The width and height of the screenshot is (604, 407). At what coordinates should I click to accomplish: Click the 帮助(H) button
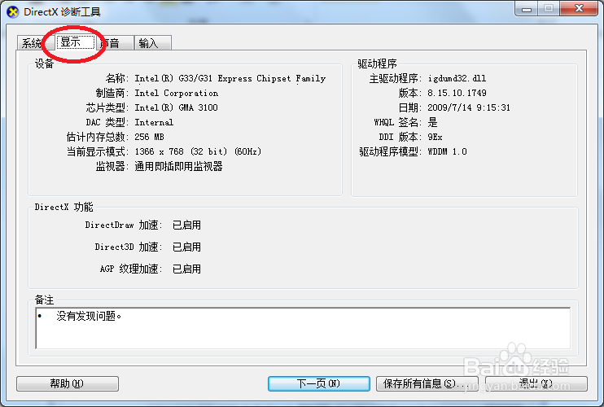[68, 383]
